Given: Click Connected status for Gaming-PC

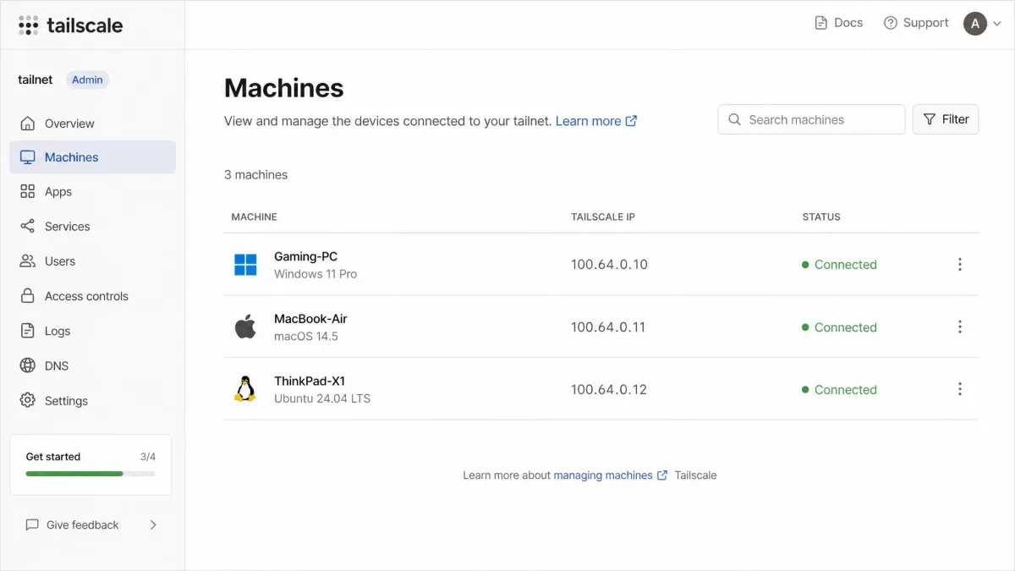Looking at the screenshot, I should 839,265.
